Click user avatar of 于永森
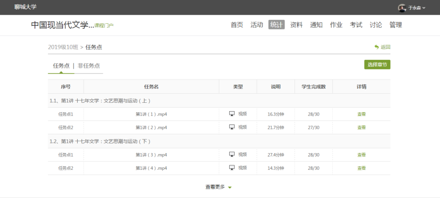This screenshot has height=198, width=440. 402,8
